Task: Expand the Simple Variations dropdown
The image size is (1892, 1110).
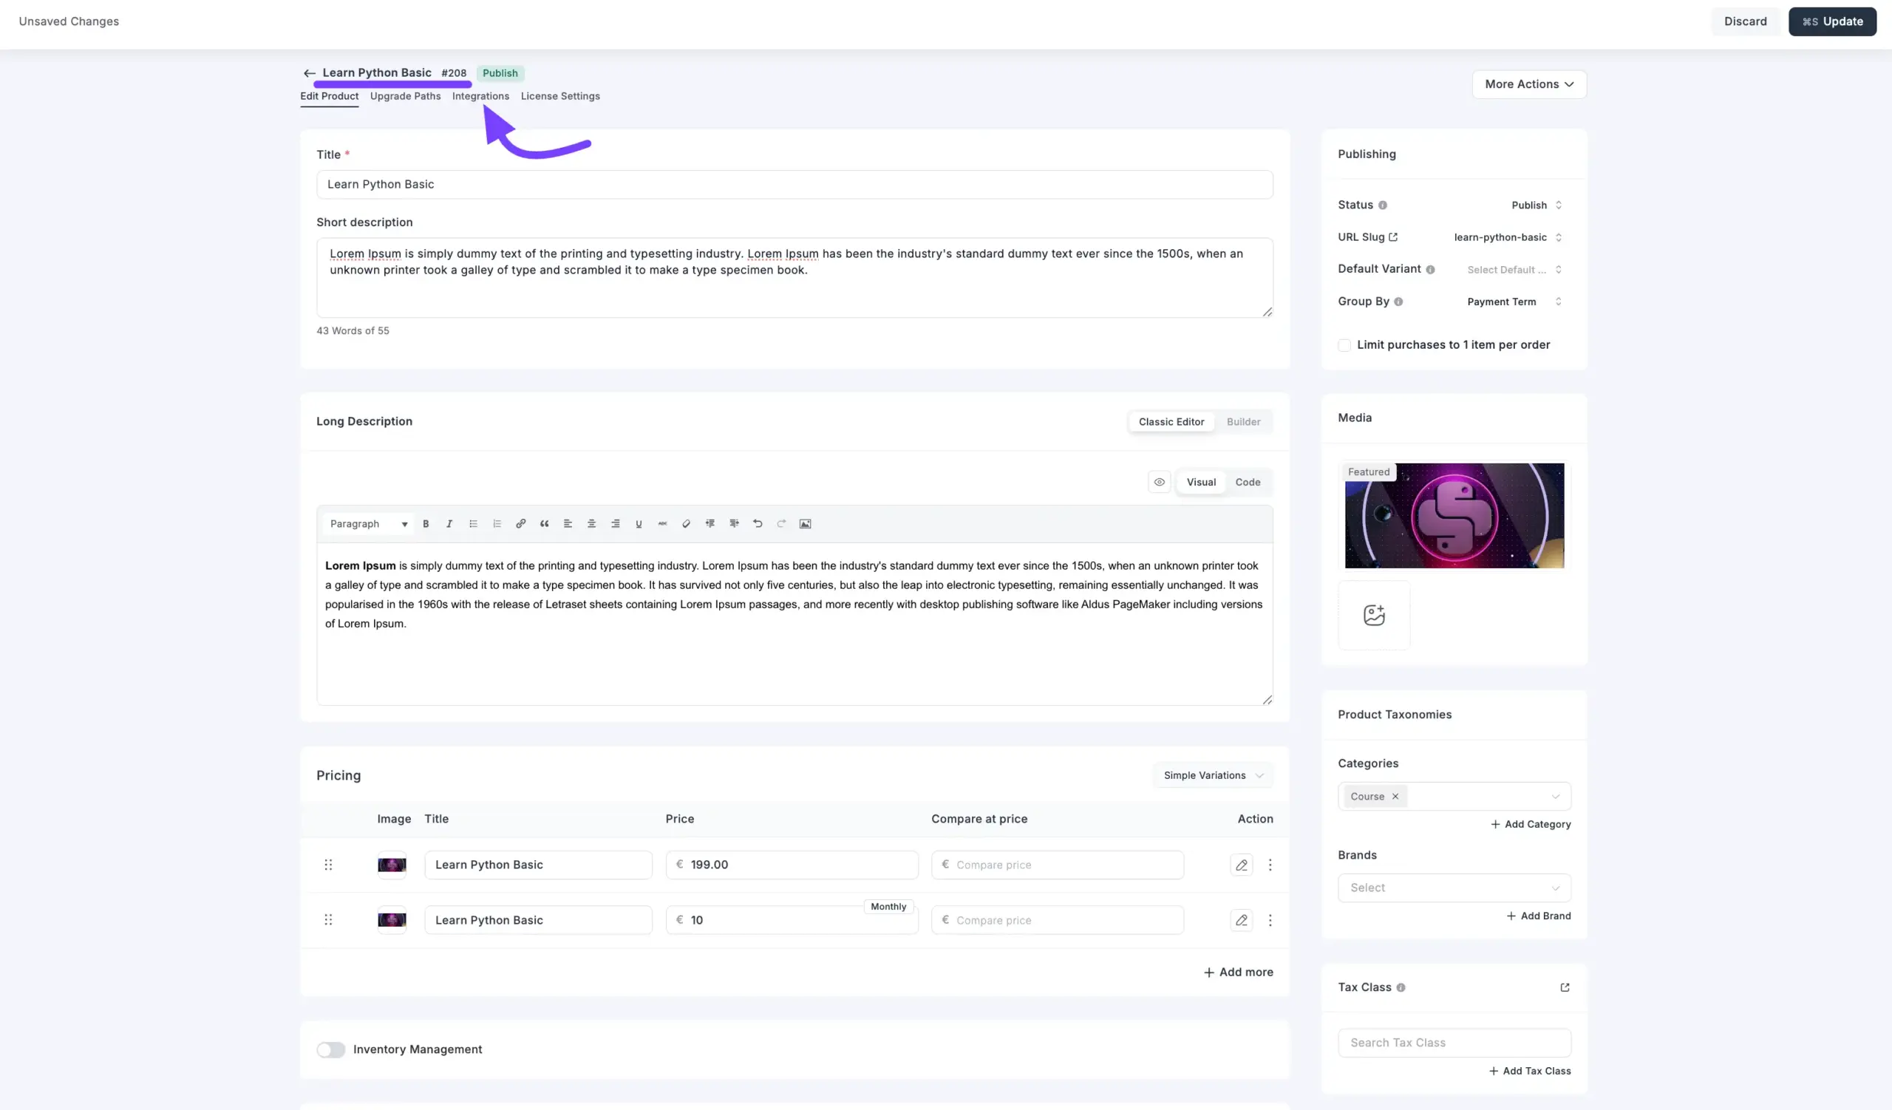Action: [1213, 775]
